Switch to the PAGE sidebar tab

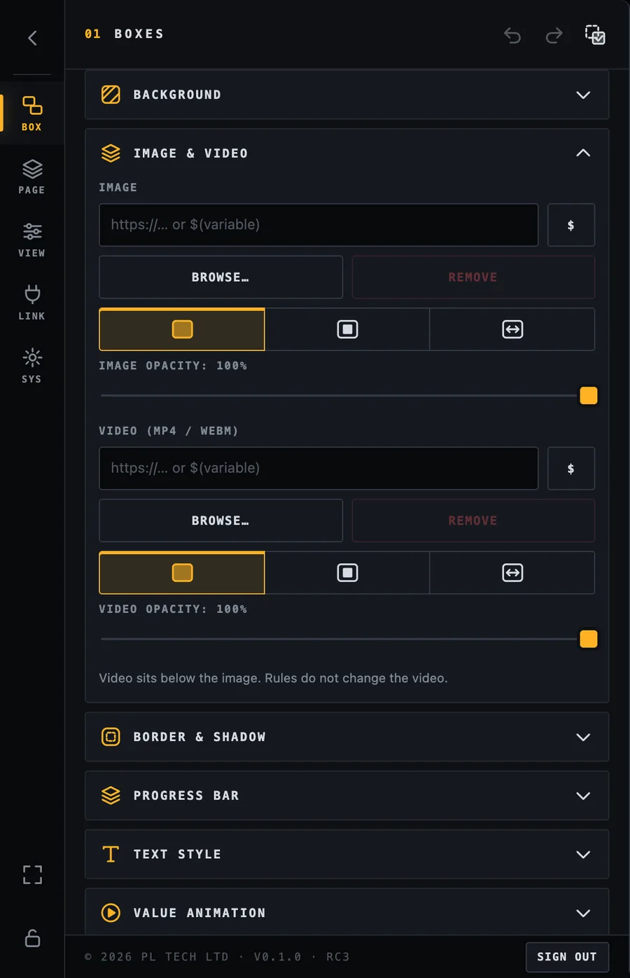pyautogui.click(x=31, y=177)
